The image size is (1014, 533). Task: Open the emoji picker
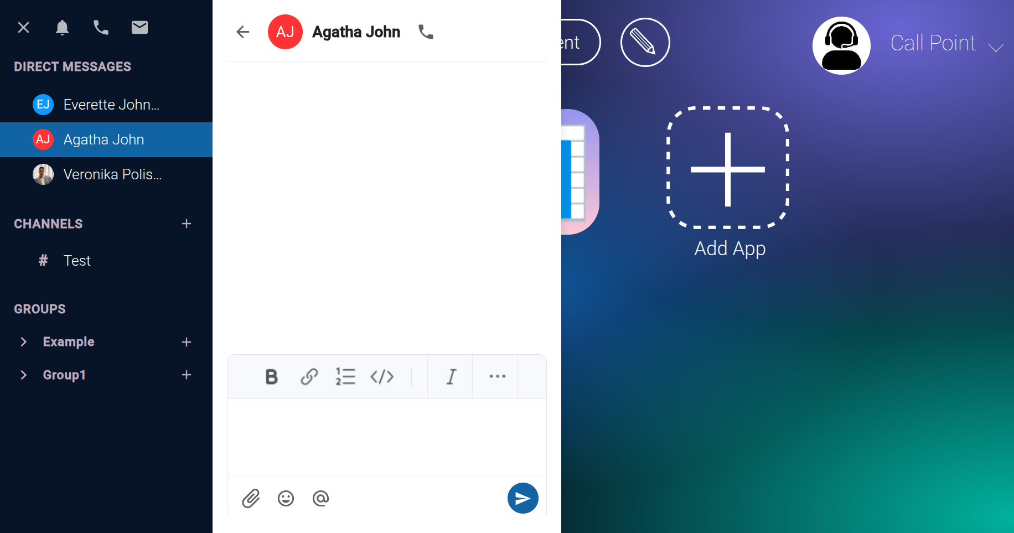click(x=286, y=499)
